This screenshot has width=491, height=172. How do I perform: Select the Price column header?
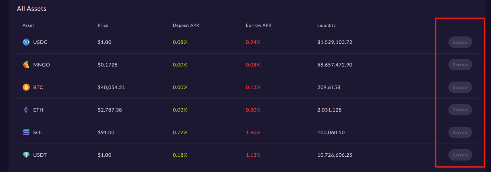click(x=103, y=25)
